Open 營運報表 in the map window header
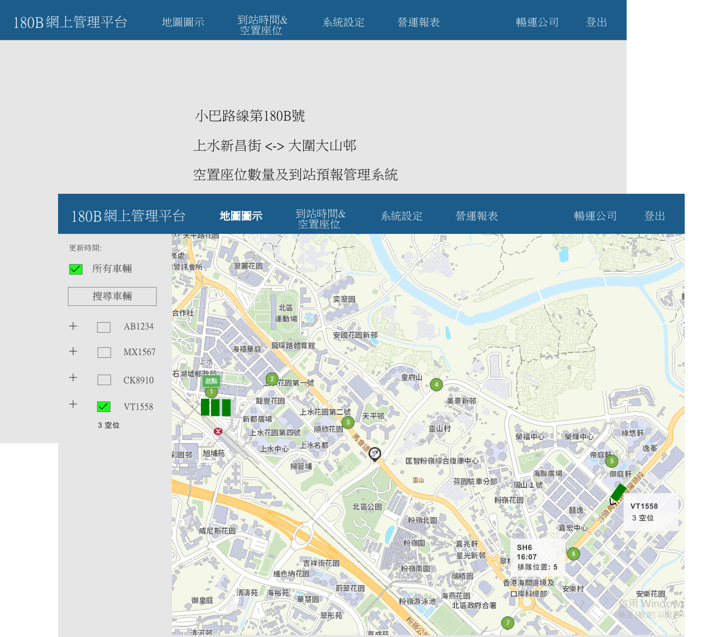The width and height of the screenshot is (714, 637). click(476, 216)
